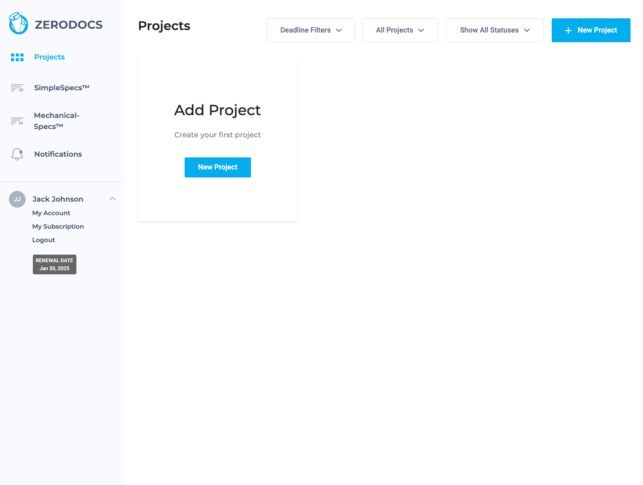Navigate to the SimpleSpecs section
Screen dimensions: 643x485
[x=62, y=88]
